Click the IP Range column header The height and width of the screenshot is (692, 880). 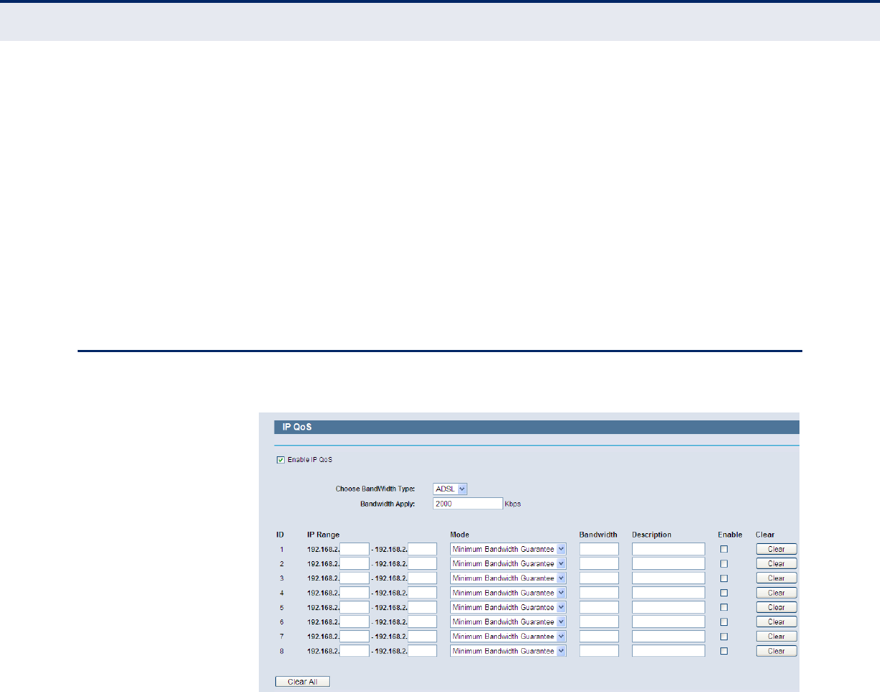[x=324, y=535]
